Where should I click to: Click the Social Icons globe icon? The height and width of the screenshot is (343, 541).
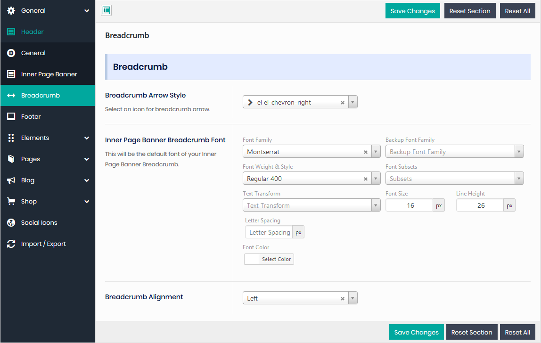(11, 222)
